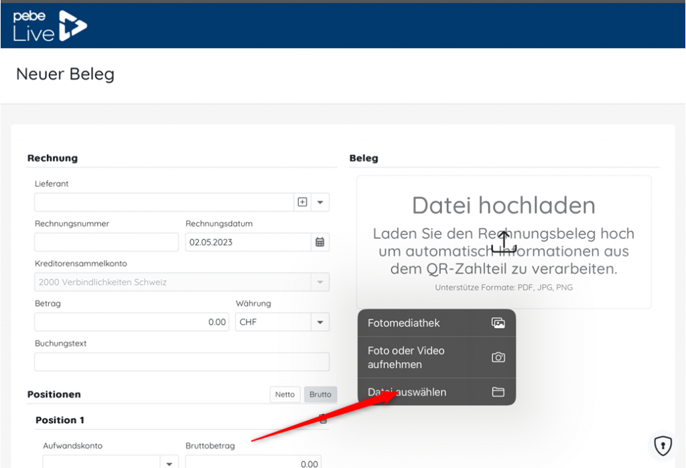Click the Kreditorensammelkonto label
Screen dimensions: 686x468
coord(81,264)
